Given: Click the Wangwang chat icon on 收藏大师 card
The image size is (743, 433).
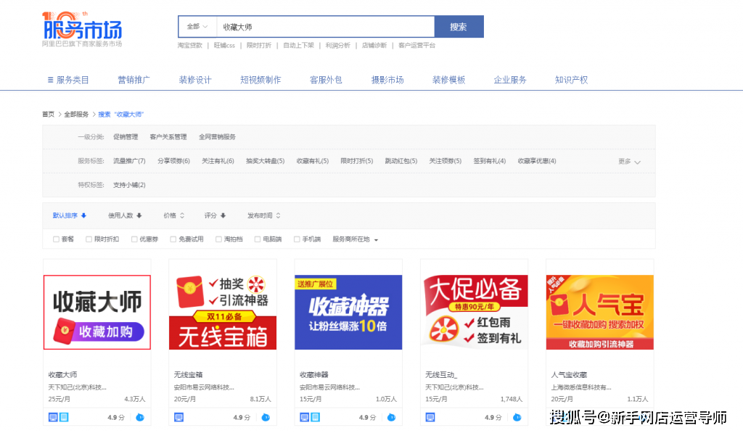Looking at the screenshot, I should point(140,417).
